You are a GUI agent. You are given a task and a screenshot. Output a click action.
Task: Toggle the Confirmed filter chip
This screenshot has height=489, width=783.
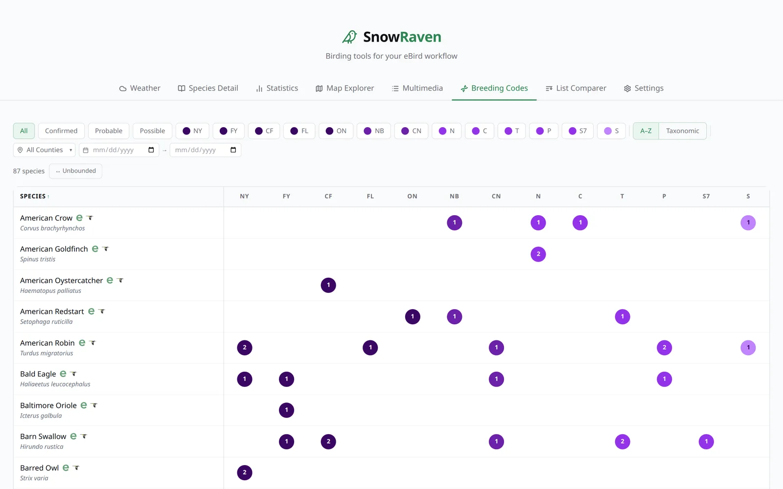(61, 131)
